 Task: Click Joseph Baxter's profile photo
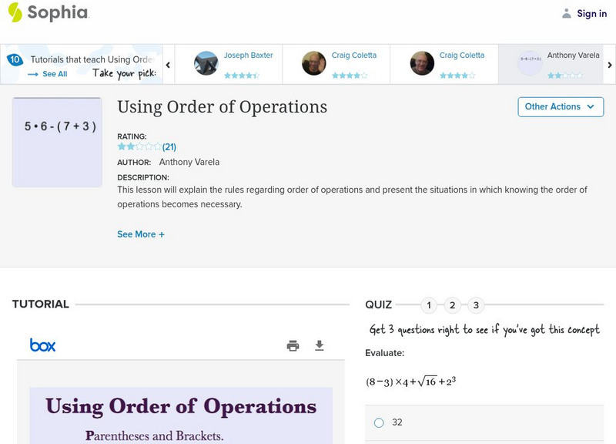pyautogui.click(x=206, y=63)
